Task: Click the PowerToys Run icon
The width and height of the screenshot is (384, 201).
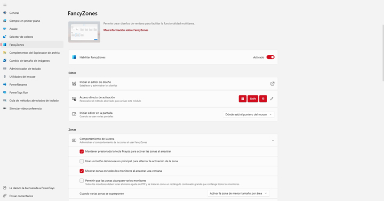Action: coord(5,93)
